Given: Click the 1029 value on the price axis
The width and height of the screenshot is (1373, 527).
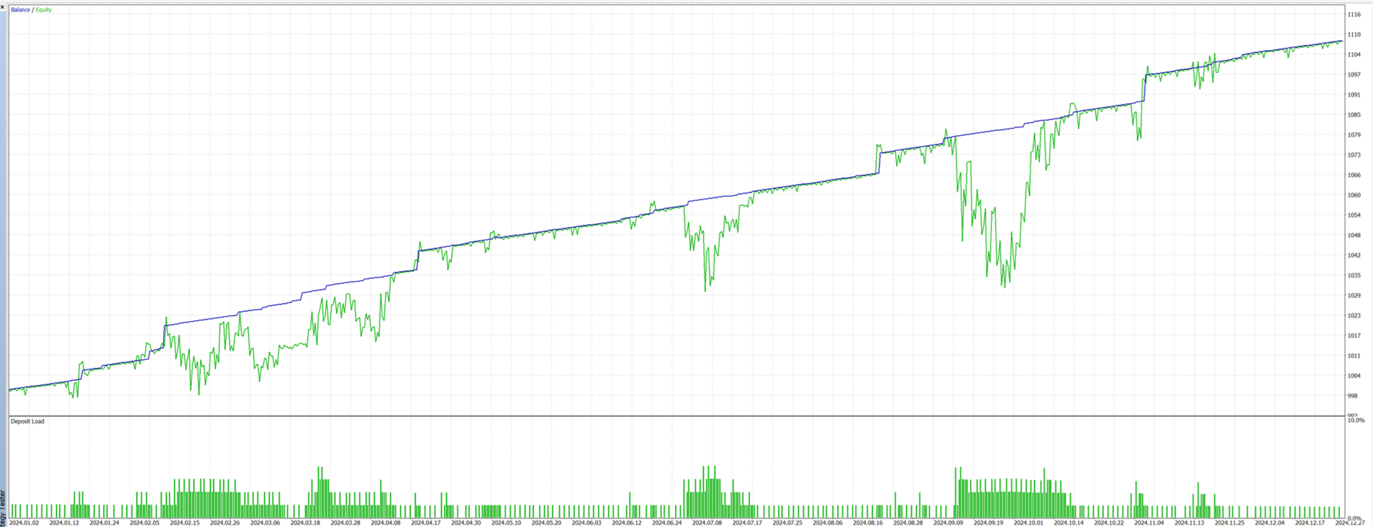Looking at the screenshot, I should tap(1354, 295).
